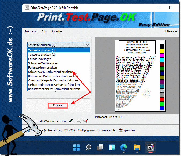Open the Programm menu

coord(31,31)
